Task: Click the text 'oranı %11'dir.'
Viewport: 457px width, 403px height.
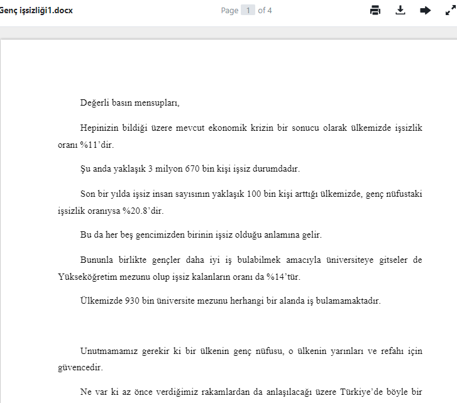Action: click(x=85, y=145)
